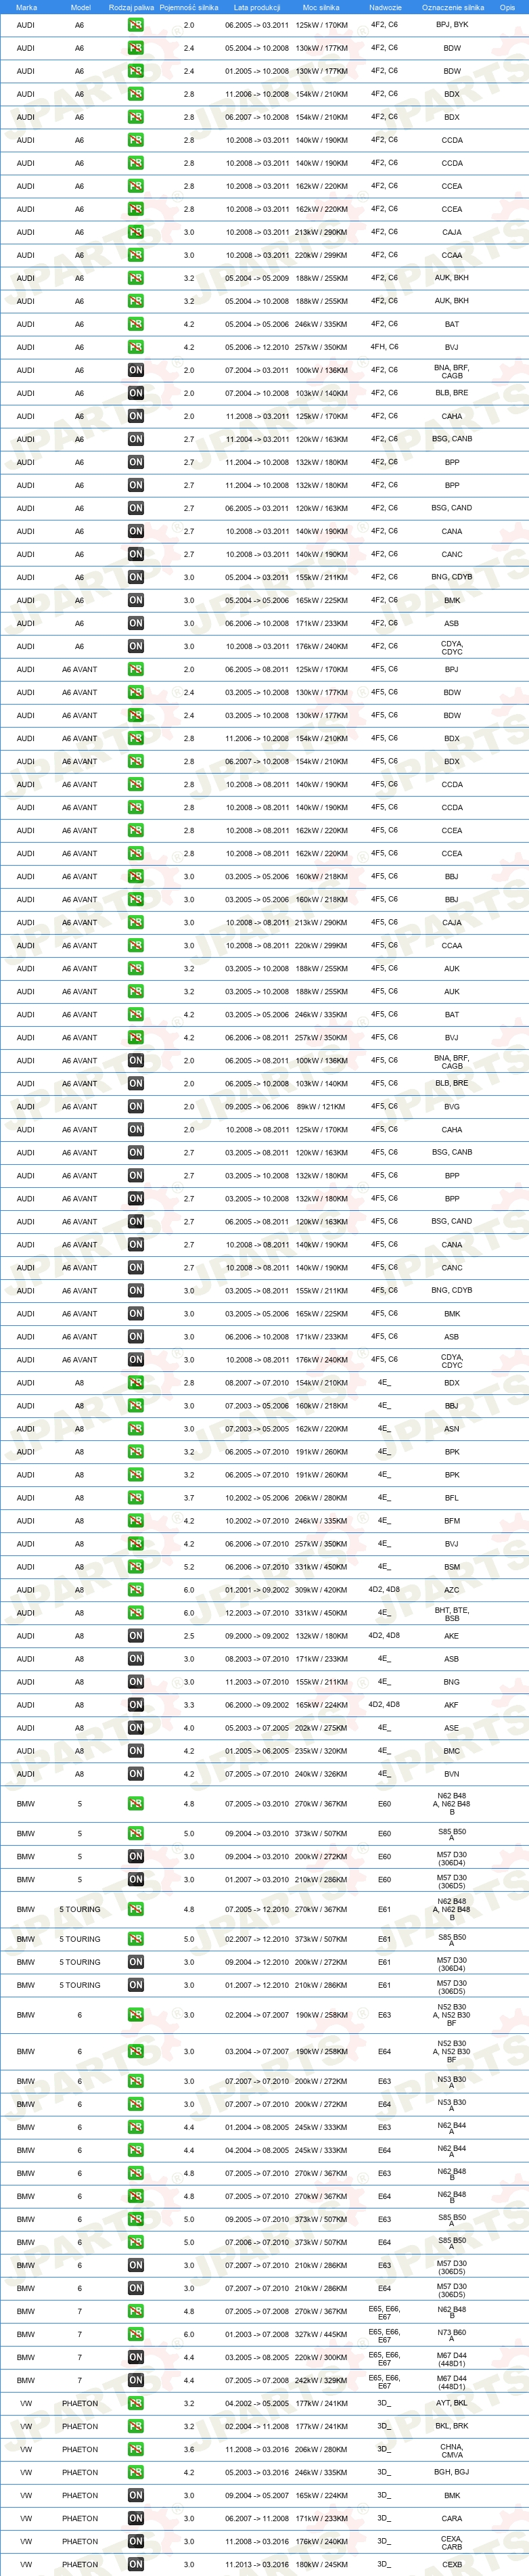Click ON icon in BMW 5 E60 200kW row
The width and height of the screenshot is (529, 2576).
pyautogui.click(x=135, y=1856)
